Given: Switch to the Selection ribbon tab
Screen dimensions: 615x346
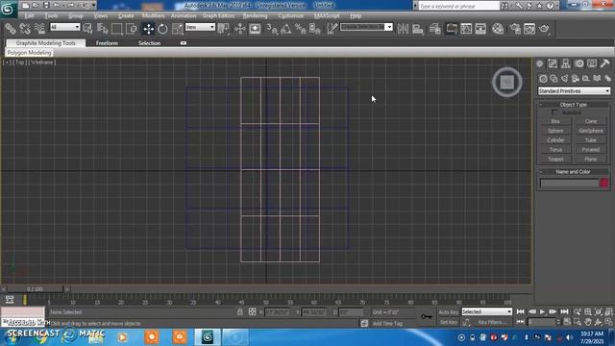Looking at the screenshot, I should click(x=150, y=43).
